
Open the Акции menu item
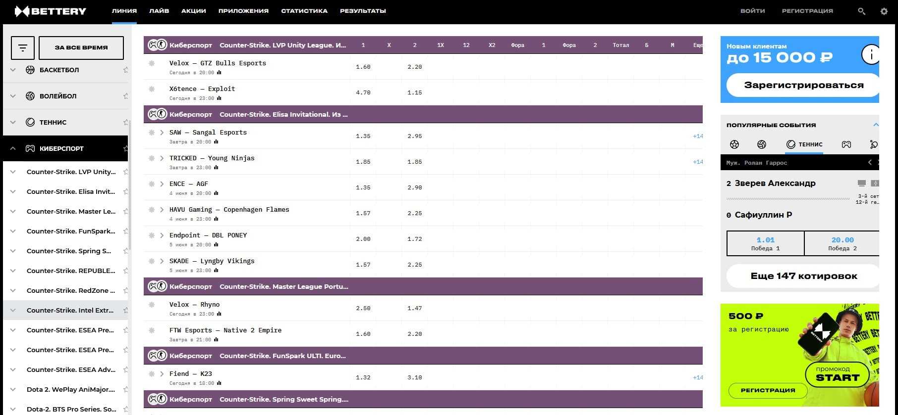coord(194,11)
